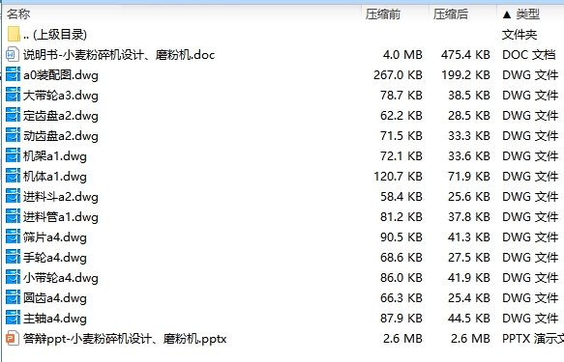Click the 58.4 KB size of 进料斗a2.dwg
The image size is (564, 362).
tap(401, 196)
